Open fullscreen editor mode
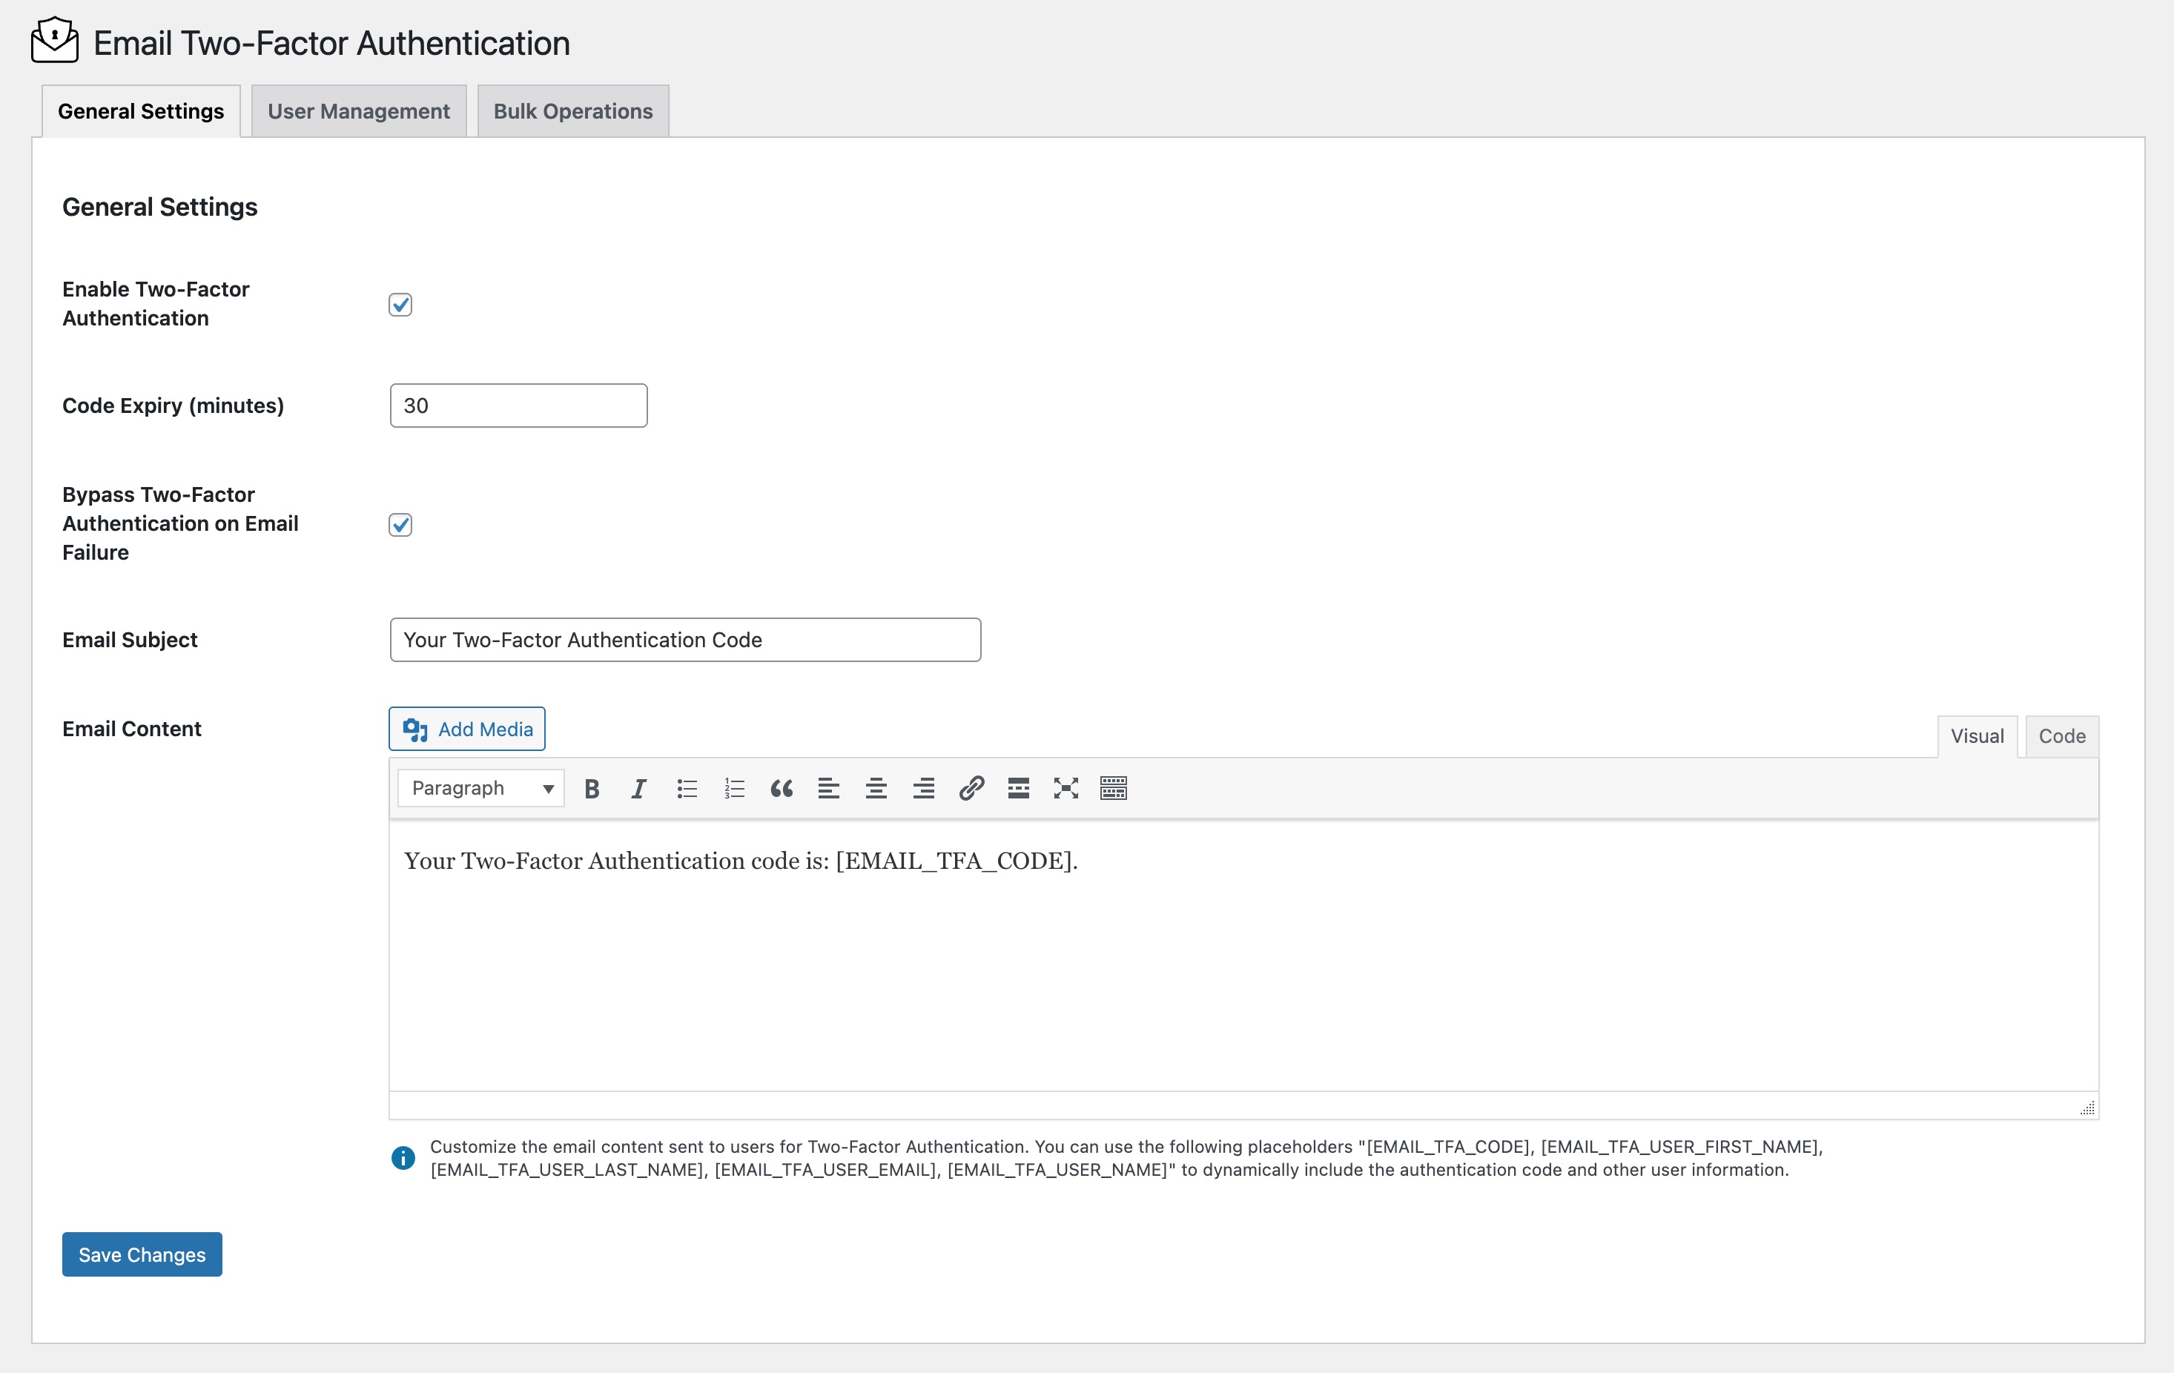Screen dimensions: 2174x1373 tap(1066, 788)
